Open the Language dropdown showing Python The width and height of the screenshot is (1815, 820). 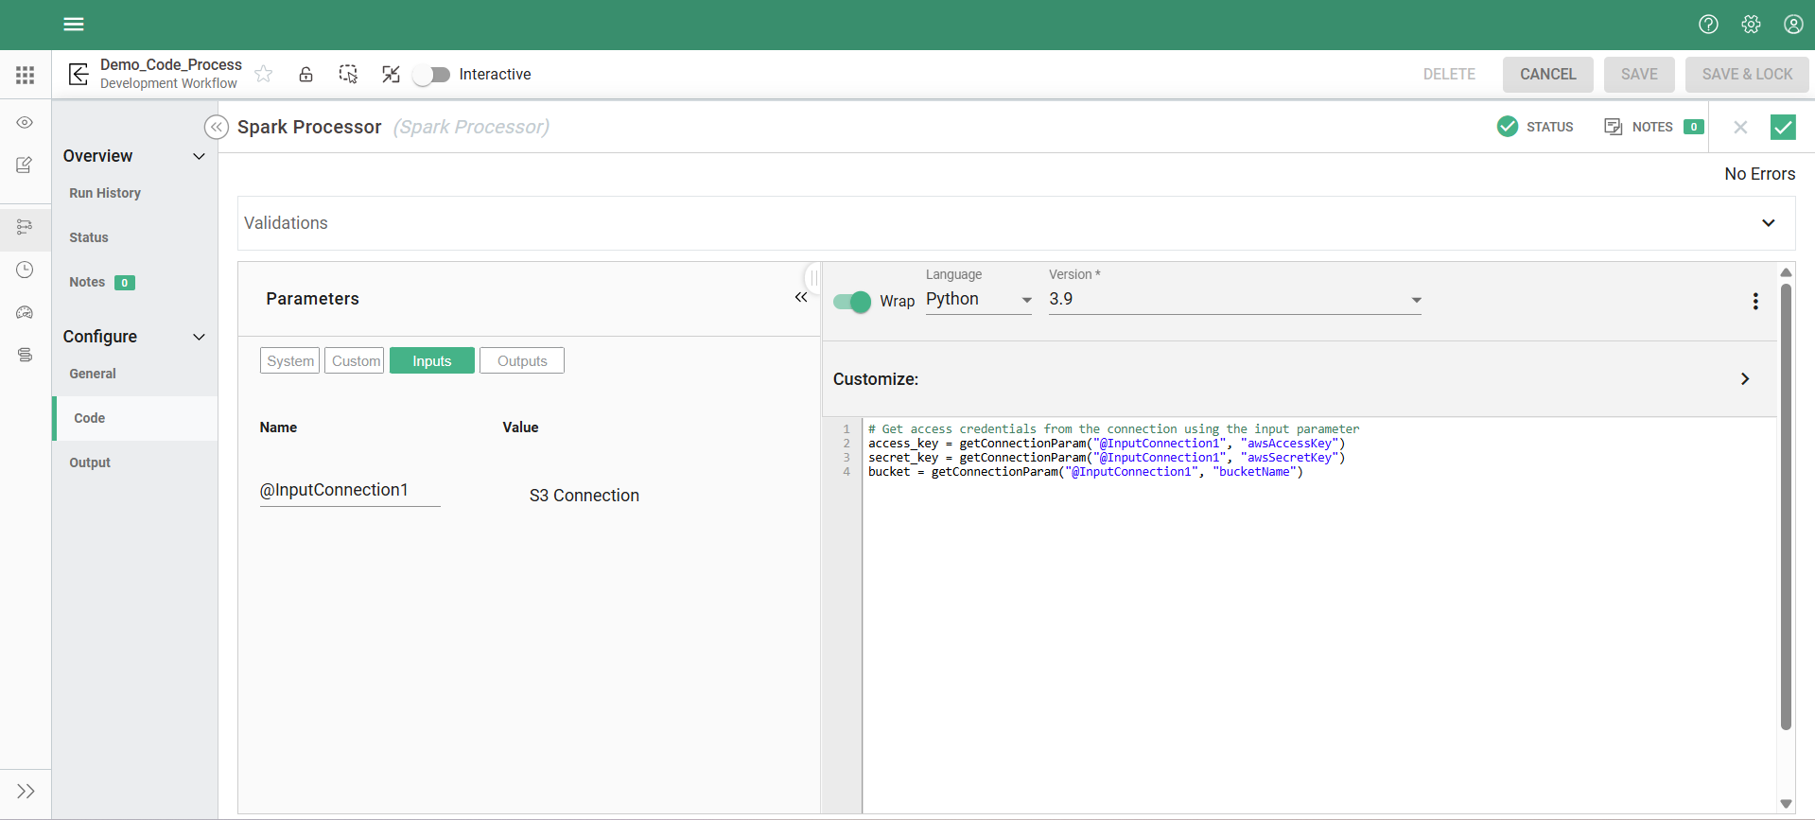[978, 300]
